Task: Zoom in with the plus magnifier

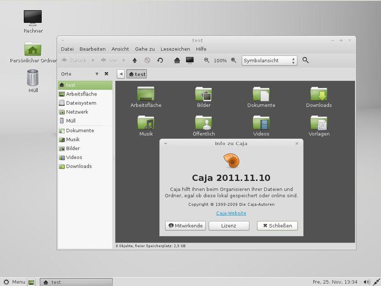Action: pyautogui.click(x=234, y=60)
